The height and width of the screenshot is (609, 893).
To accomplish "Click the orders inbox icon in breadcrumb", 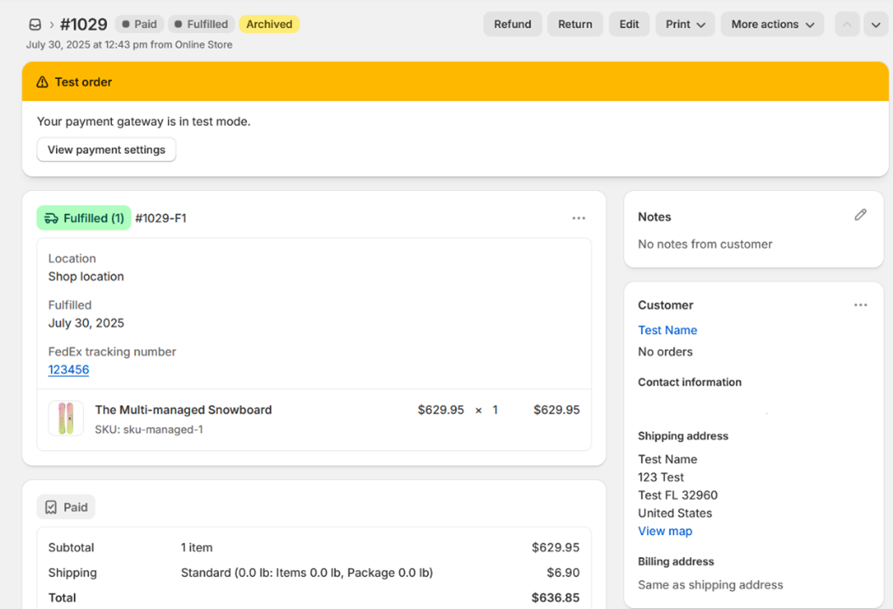I will 35,25.
